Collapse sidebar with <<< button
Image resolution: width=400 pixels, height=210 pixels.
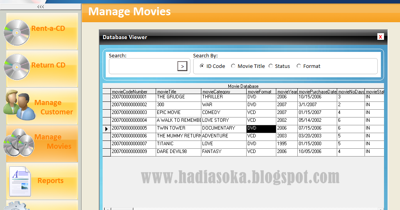coord(41,7)
